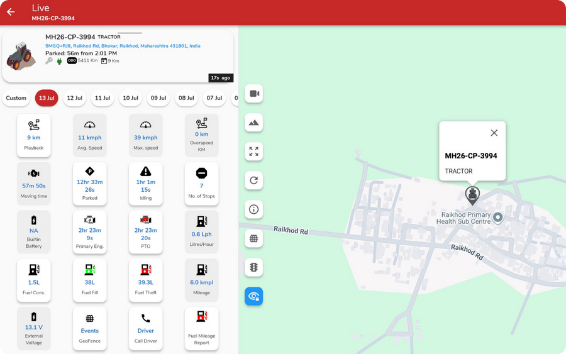The height and width of the screenshot is (354, 566).
Task: Open the info circle map button
Action: point(254,209)
